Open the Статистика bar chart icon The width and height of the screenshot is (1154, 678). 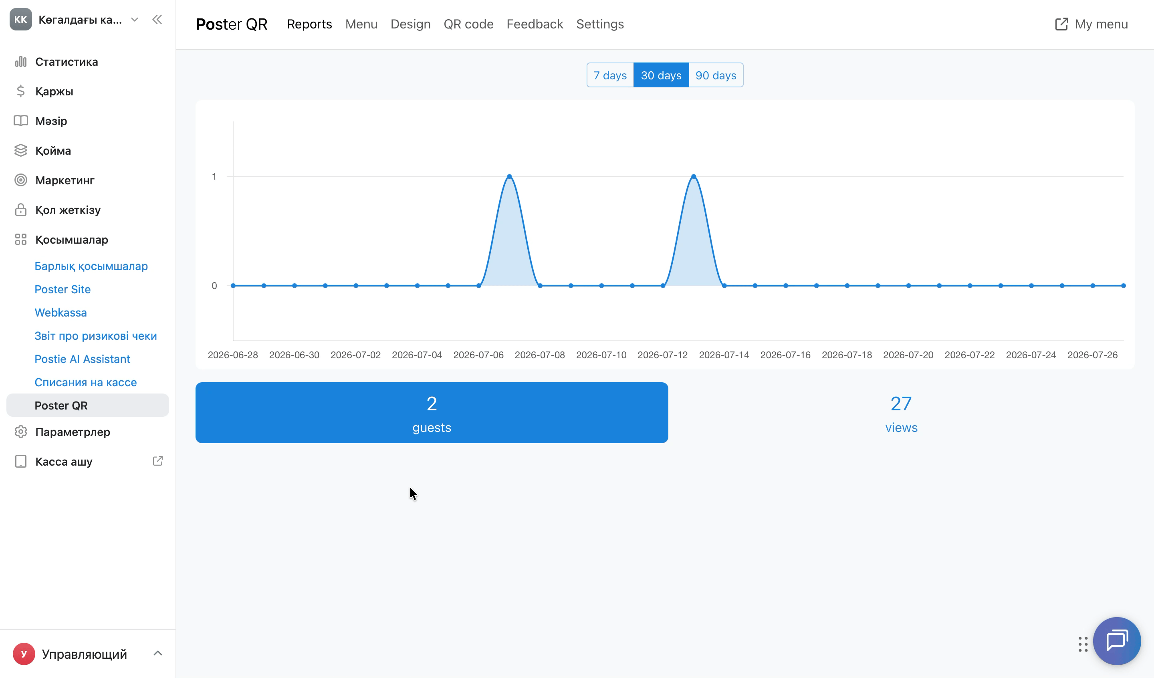(20, 61)
